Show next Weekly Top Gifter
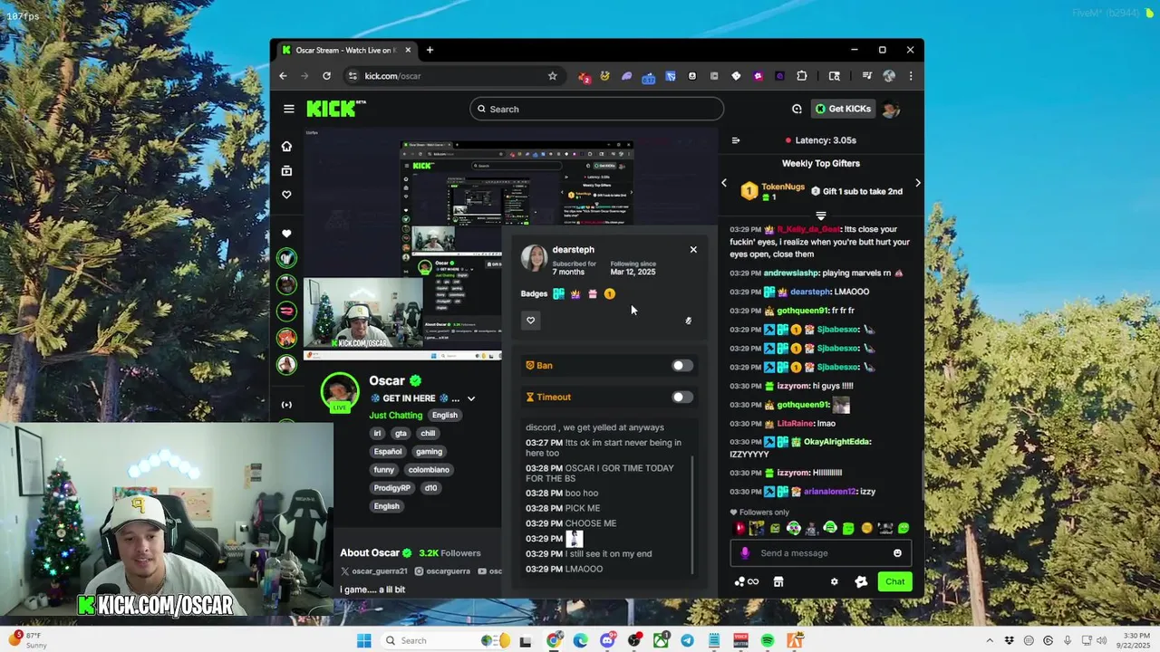This screenshot has height=652, width=1160. click(917, 183)
